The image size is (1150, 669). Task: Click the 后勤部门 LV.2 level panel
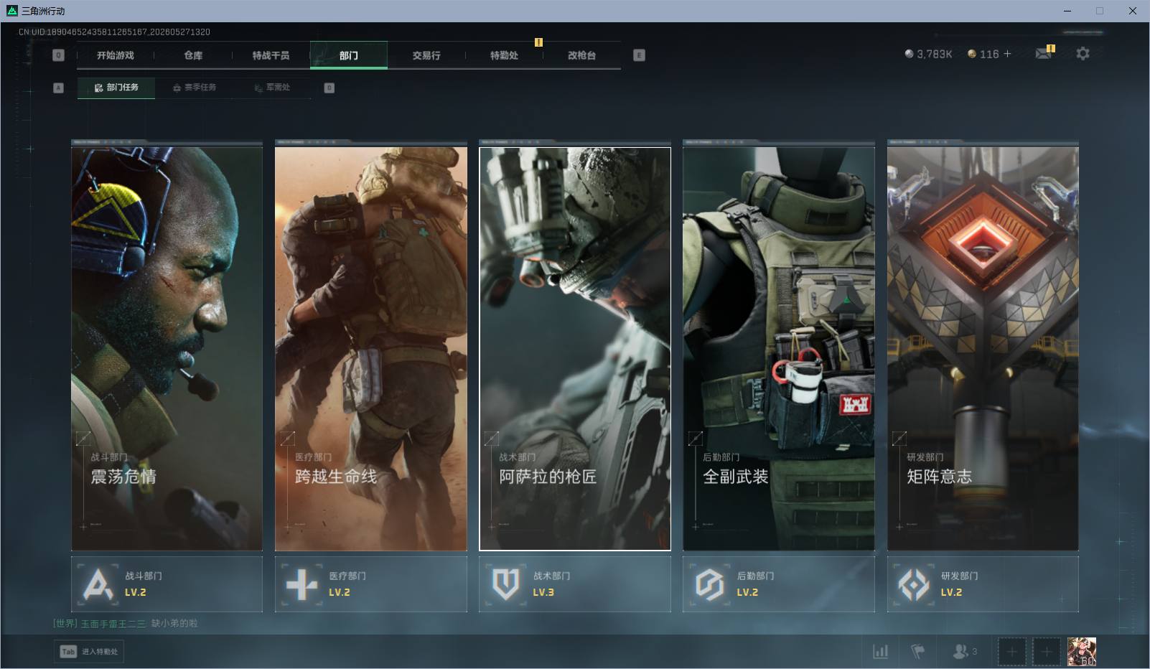(x=779, y=584)
